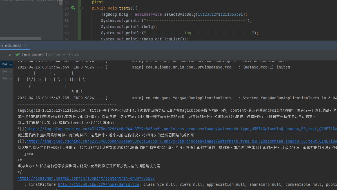
Task: Click line number 60 in the gutter
Action: click(x=67, y=33)
